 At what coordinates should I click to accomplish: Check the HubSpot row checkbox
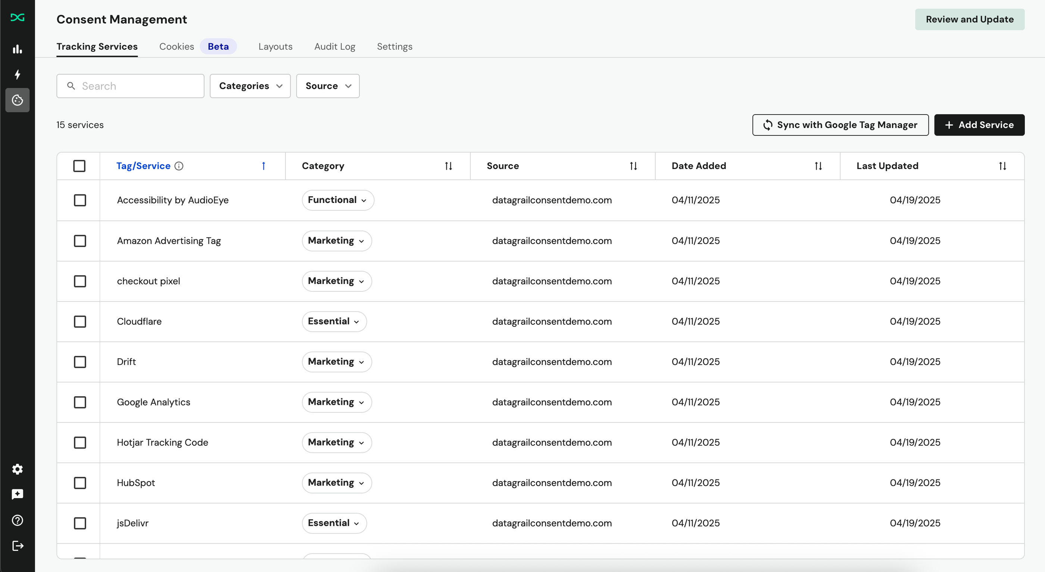coord(80,483)
